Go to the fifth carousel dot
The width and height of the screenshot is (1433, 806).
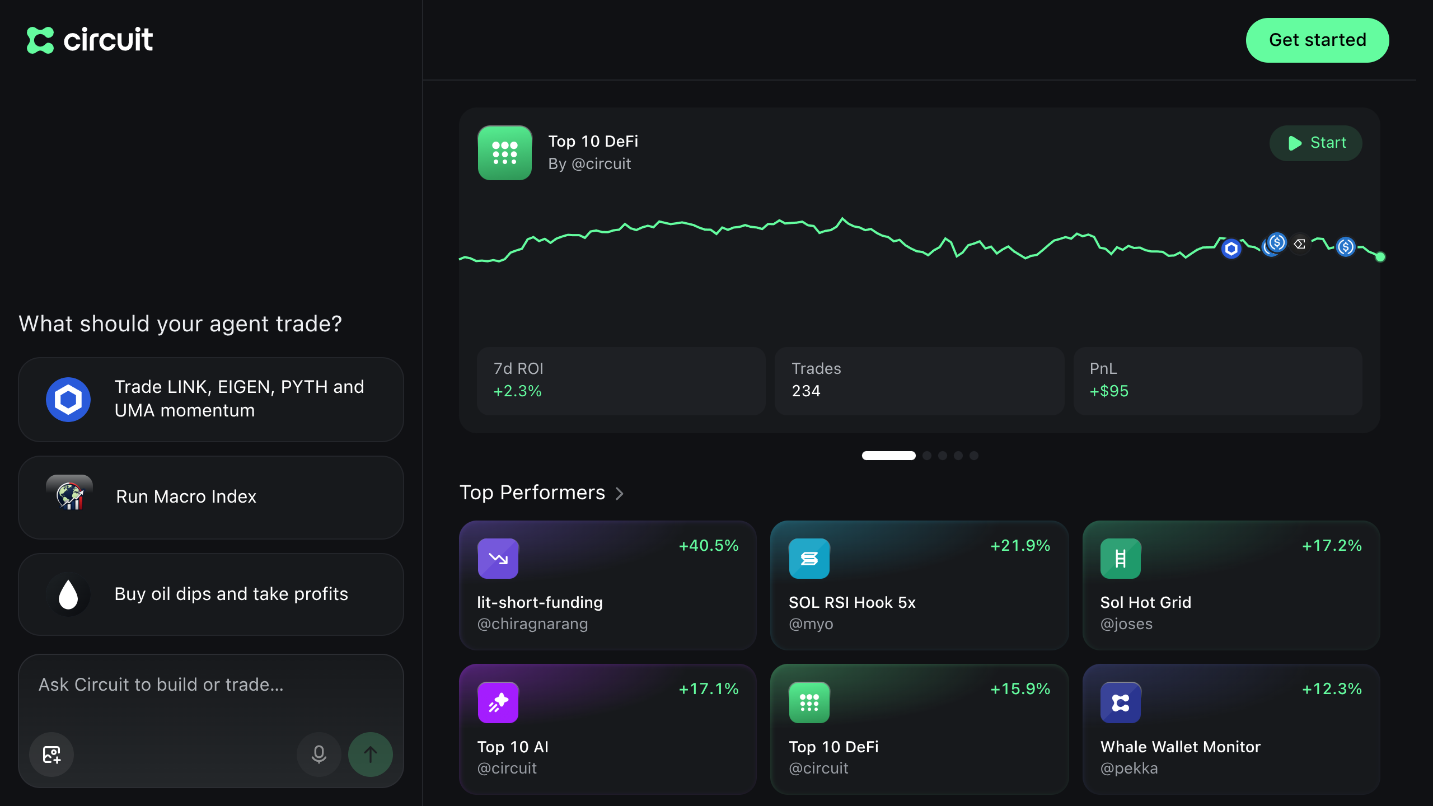point(974,456)
